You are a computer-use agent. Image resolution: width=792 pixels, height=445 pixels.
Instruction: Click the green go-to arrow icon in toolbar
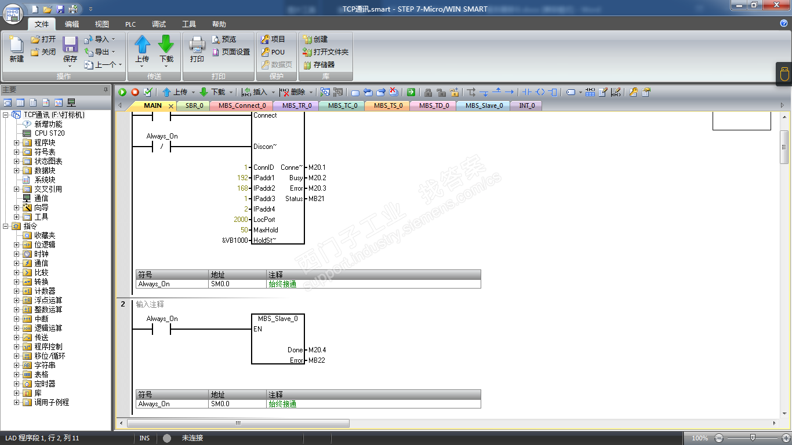point(411,92)
